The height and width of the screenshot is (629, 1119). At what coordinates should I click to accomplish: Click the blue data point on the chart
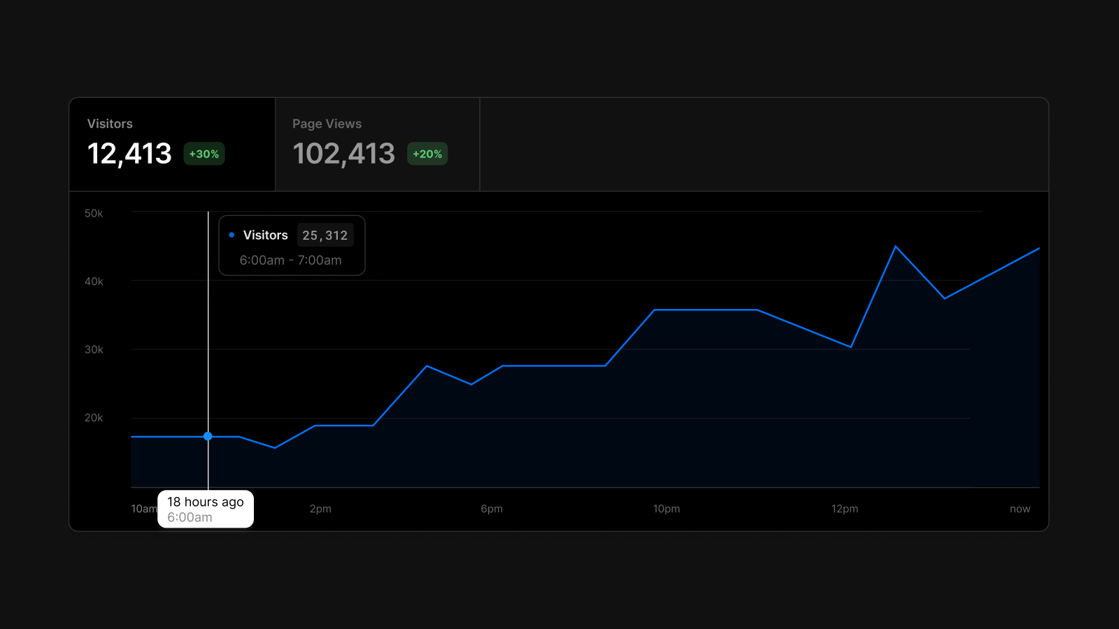[208, 435]
